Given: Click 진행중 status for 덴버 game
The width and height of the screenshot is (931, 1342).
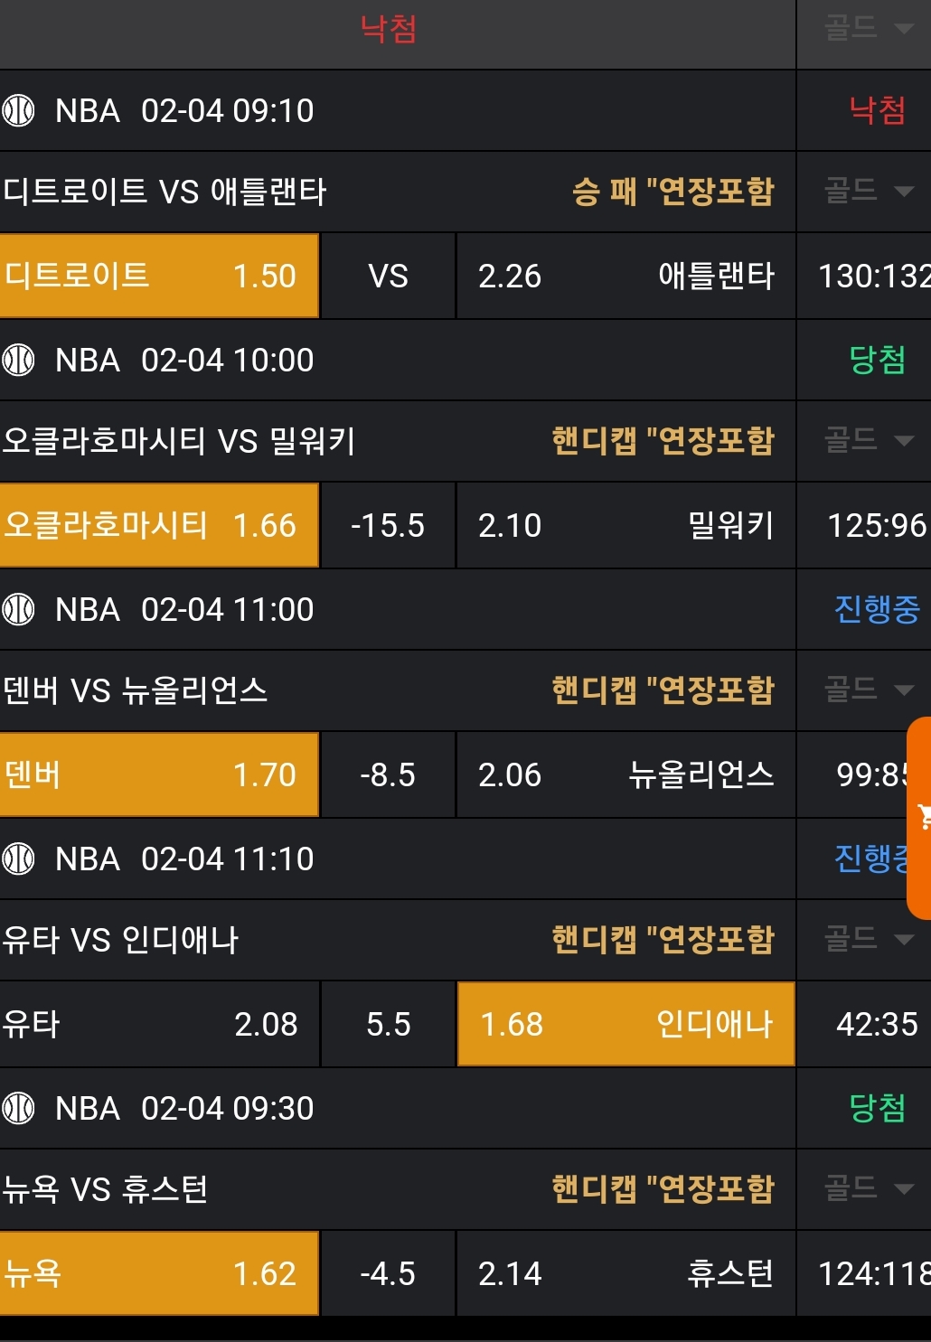Looking at the screenshot, I should coord(876,609).
